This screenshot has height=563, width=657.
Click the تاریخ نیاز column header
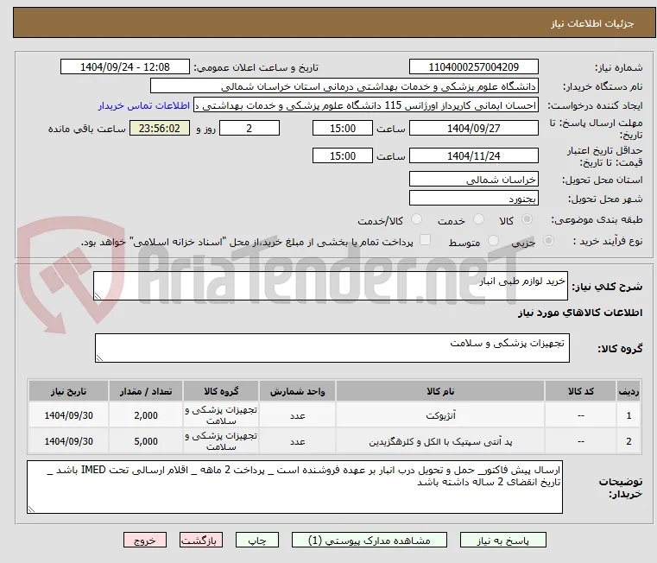point(69,391)
